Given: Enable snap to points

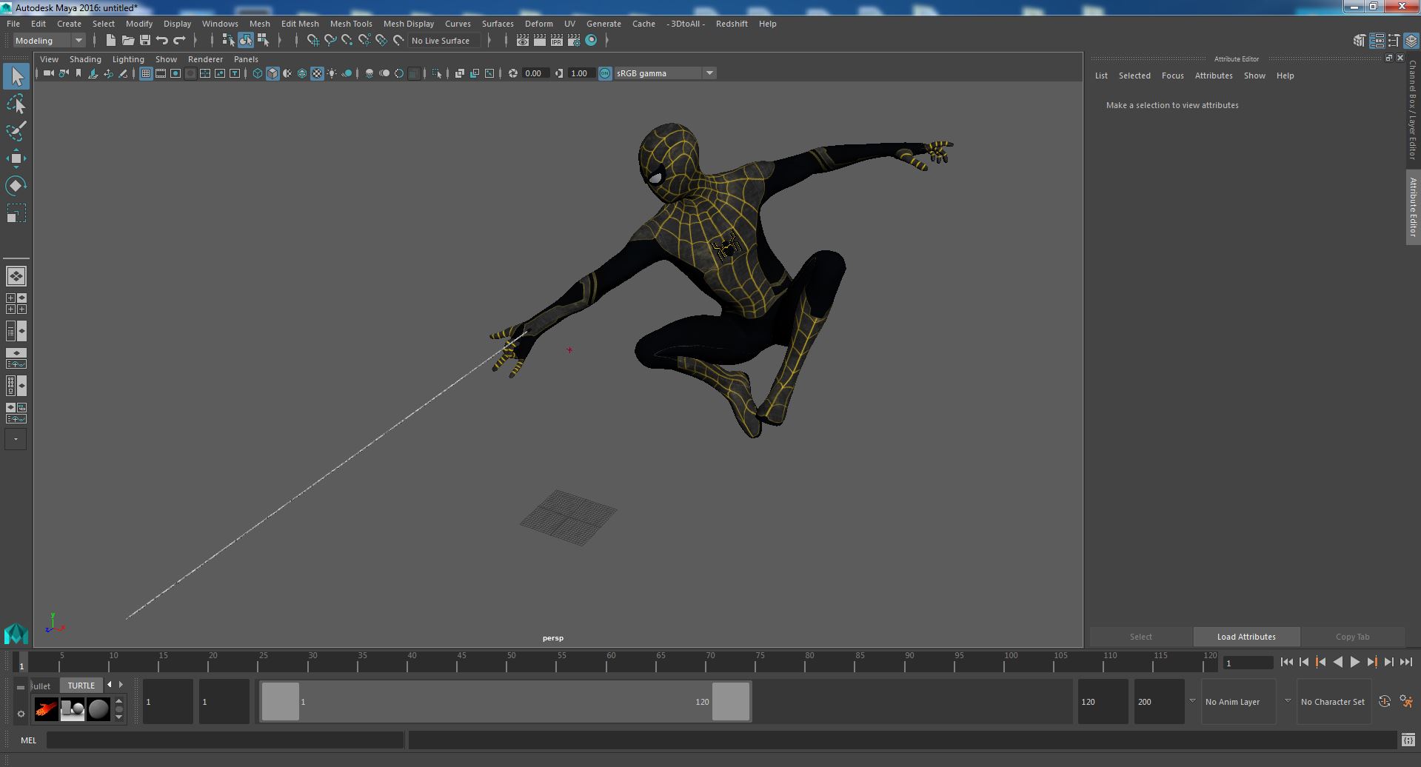Looking at the screenshot, I should coord(347,41).
